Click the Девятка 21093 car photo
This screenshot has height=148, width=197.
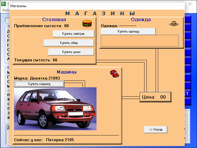tap(55, 109)
